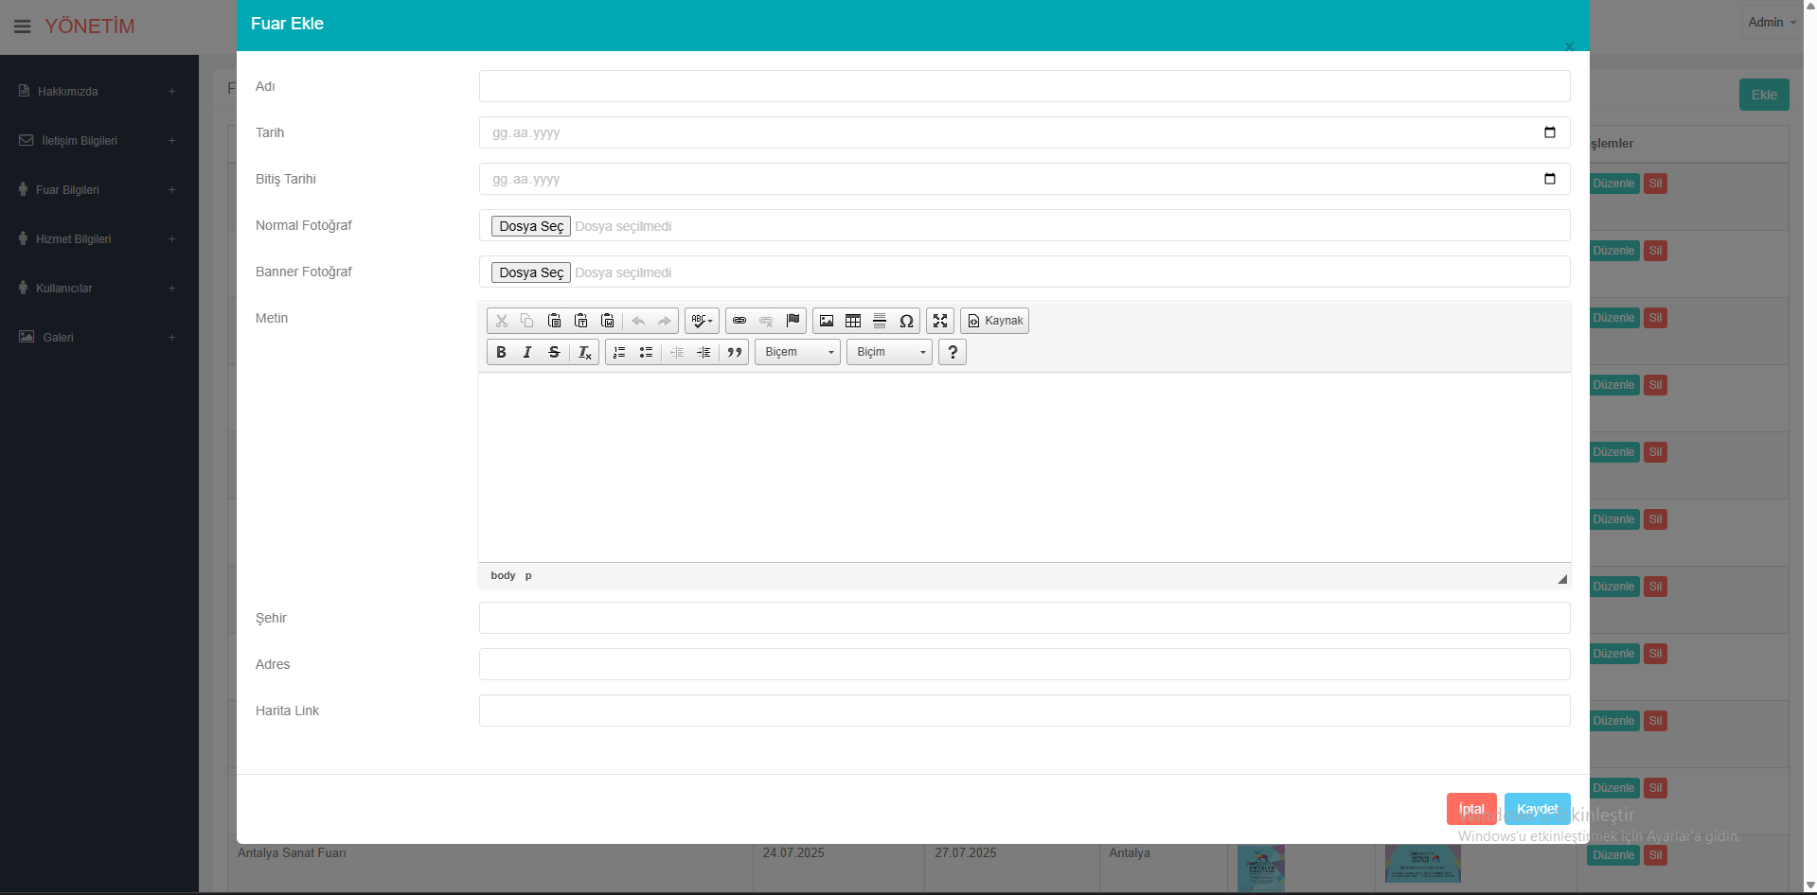Toggle italic formatting in editor
This screenshot has width=1817, height=895.
coord(527,352)
